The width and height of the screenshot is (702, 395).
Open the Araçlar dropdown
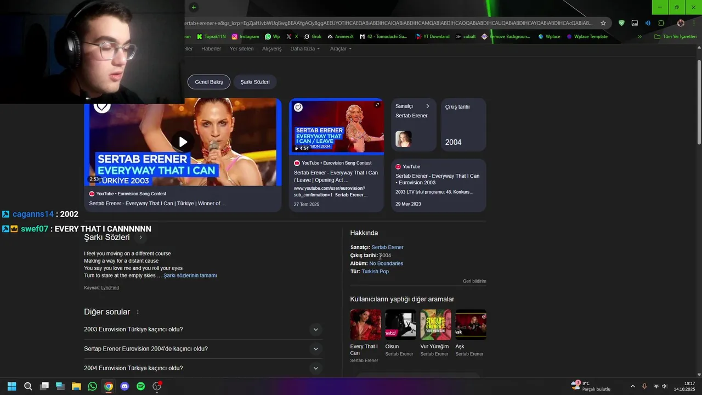click(341, 49)
